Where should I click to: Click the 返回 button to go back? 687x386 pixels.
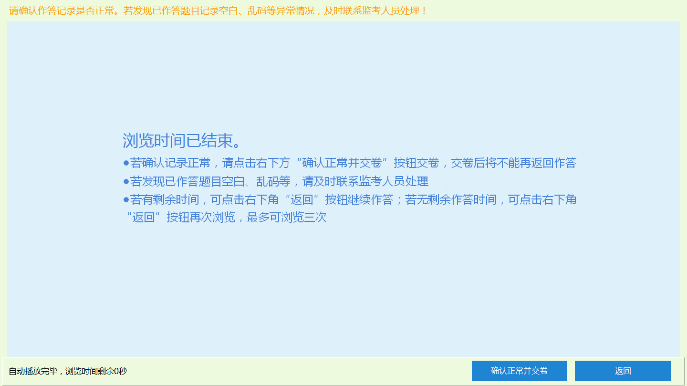623,370
